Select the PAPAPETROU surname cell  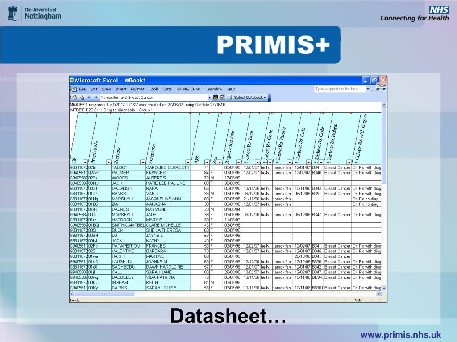[x=128, y=246]
